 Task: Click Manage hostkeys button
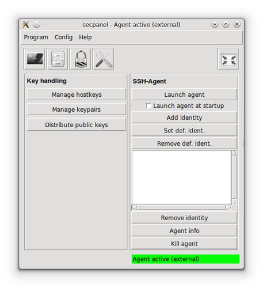pos(77,94)
